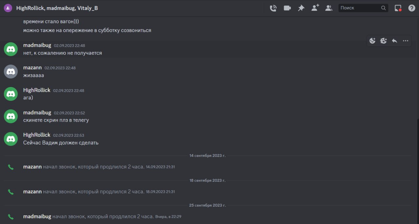Image resolution: width=419 pixels, height=224 pixels.
Task: Click mazann in the 14.09.2023 call entry
Action: (32, 167)
